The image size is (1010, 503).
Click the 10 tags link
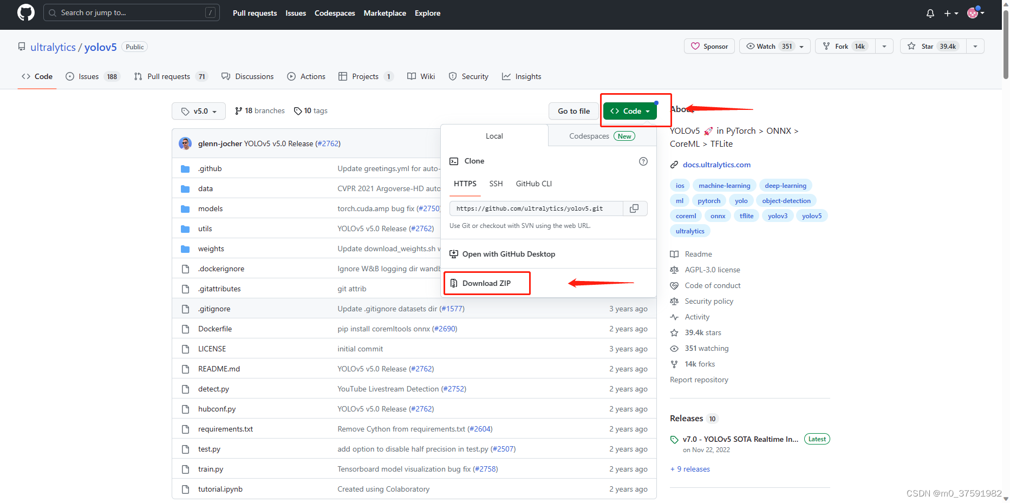pos(310,111)
